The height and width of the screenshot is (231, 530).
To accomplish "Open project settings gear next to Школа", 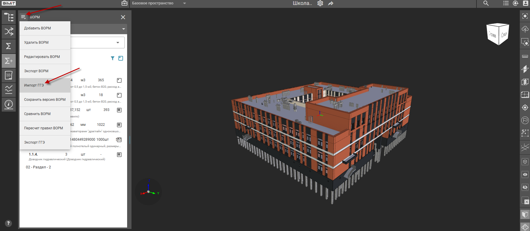I will click(320, 3).
